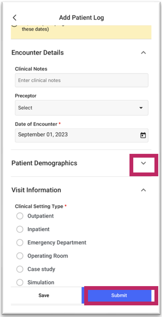Open the Preceptor Select dropdown
This screenshot has width=162, height=317.
tap(82, 108)
